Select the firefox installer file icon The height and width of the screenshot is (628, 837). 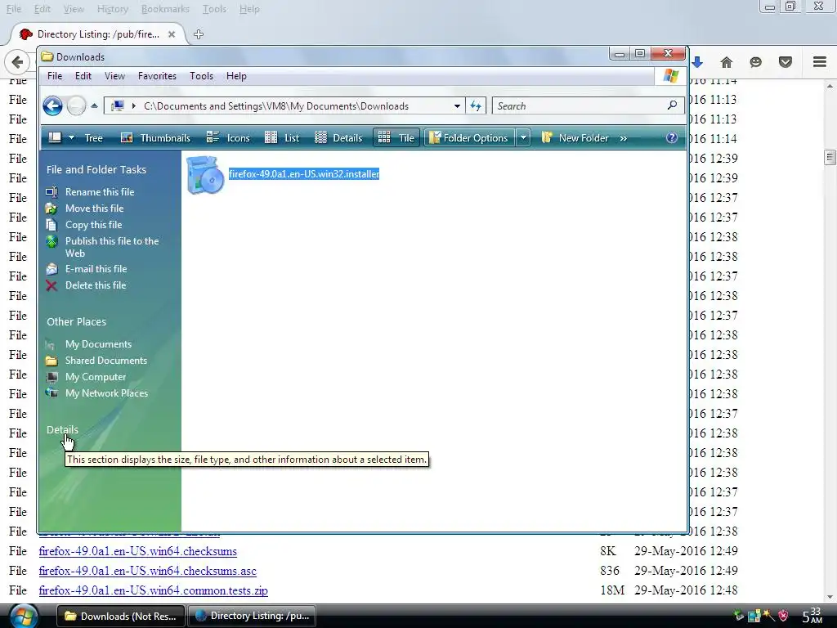pyautogui.click(x=205, y=175)
